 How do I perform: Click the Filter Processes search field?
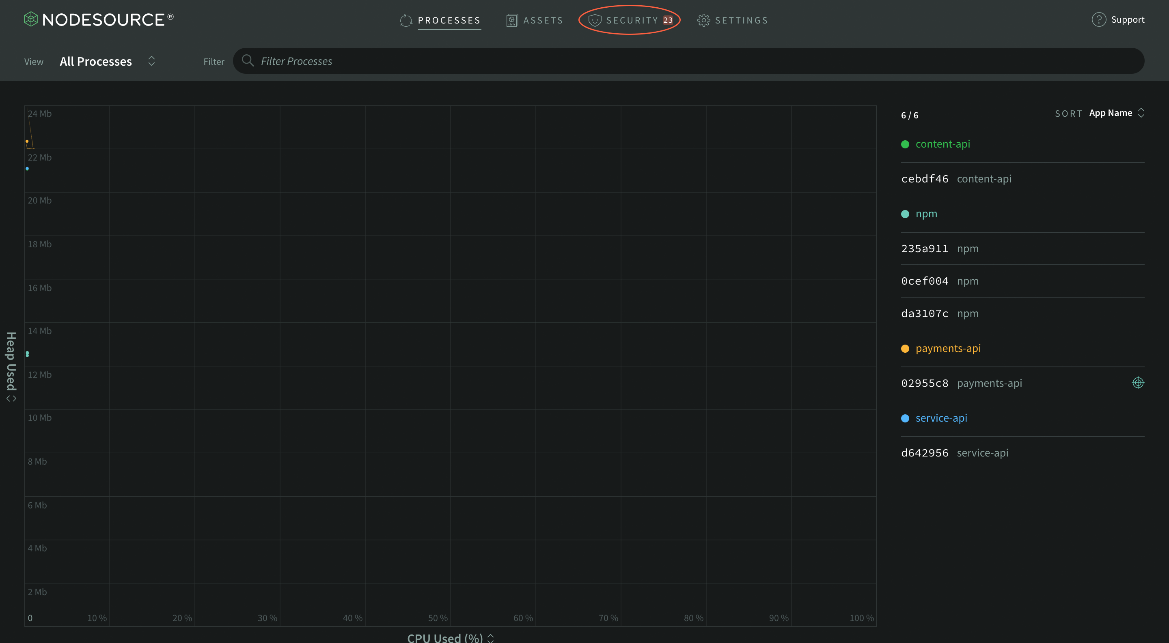point(688,61)
